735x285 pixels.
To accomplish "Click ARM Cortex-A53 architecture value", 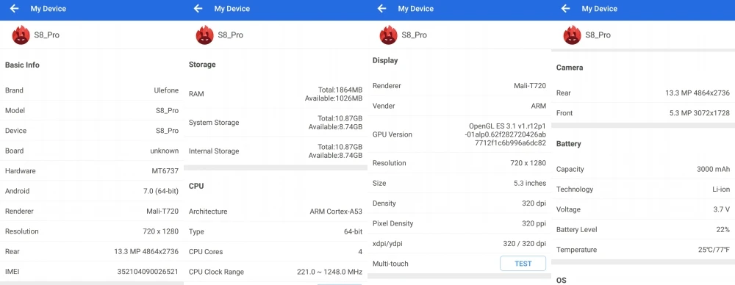I will [336, 212].
